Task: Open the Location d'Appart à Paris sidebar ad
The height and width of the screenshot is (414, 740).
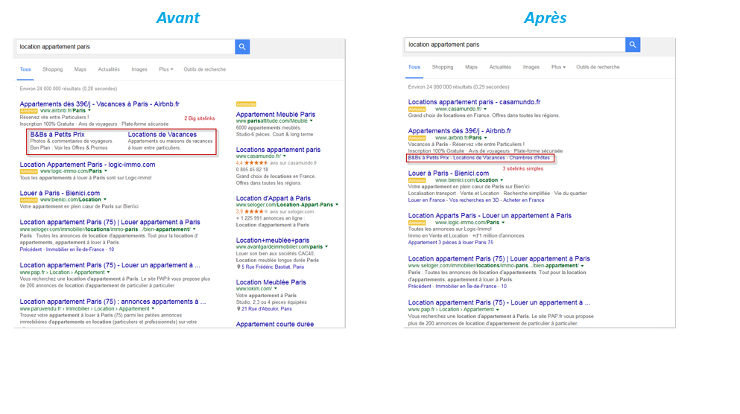Action: click(x=273, y=198)
